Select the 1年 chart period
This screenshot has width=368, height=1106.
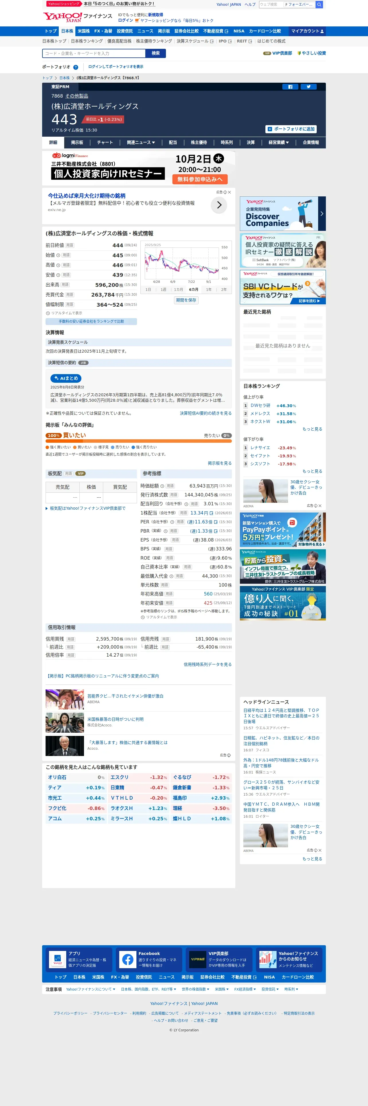point(209,290)
